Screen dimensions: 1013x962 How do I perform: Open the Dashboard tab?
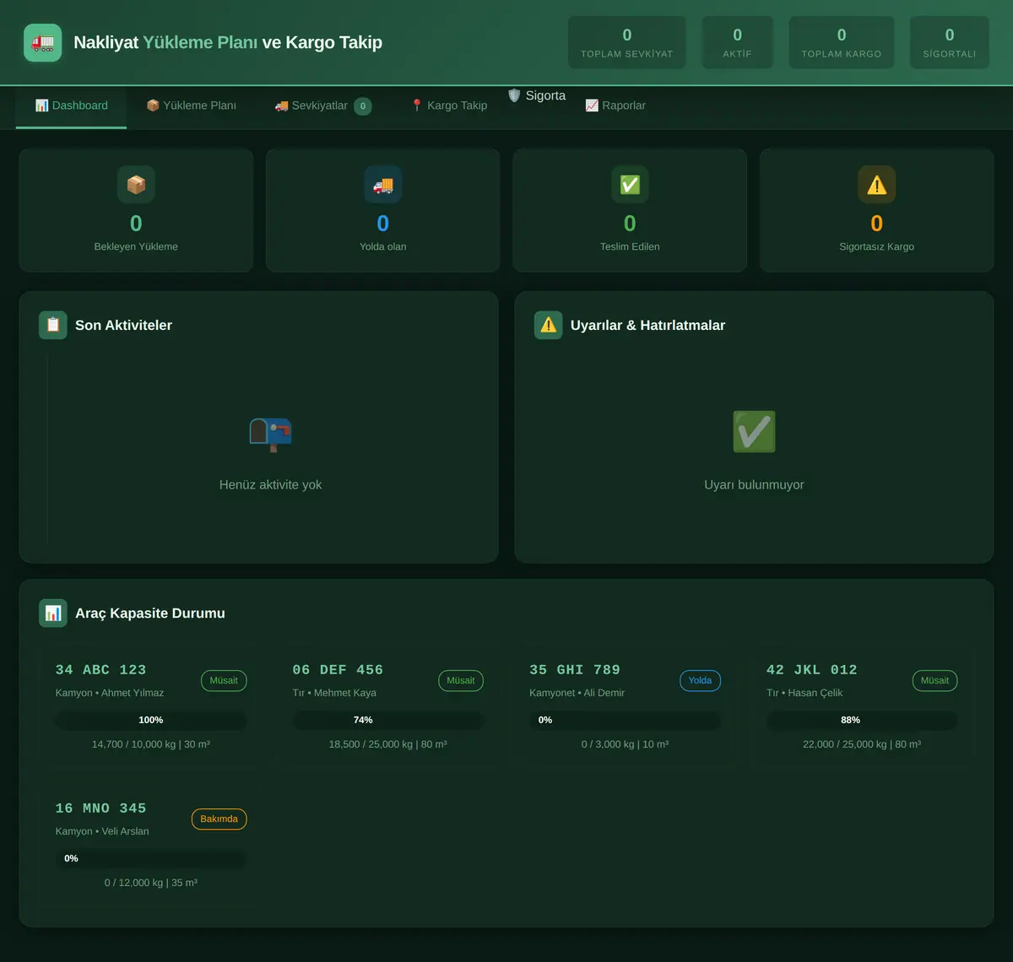71,105
